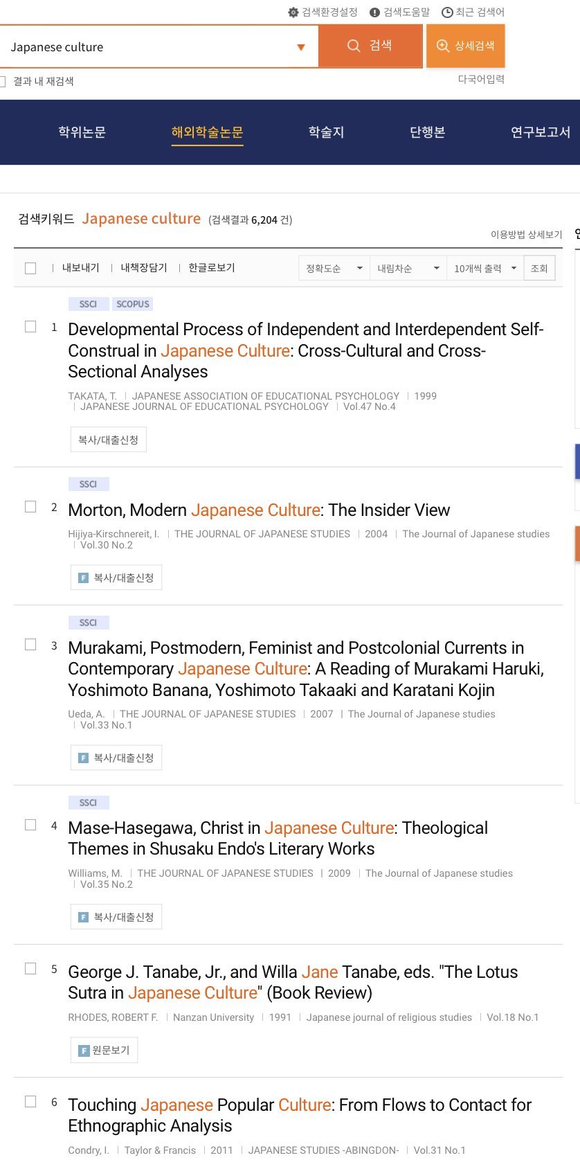Click file icon on 원문보기 button
580x1169 pixels.
tap(84, 1051)
